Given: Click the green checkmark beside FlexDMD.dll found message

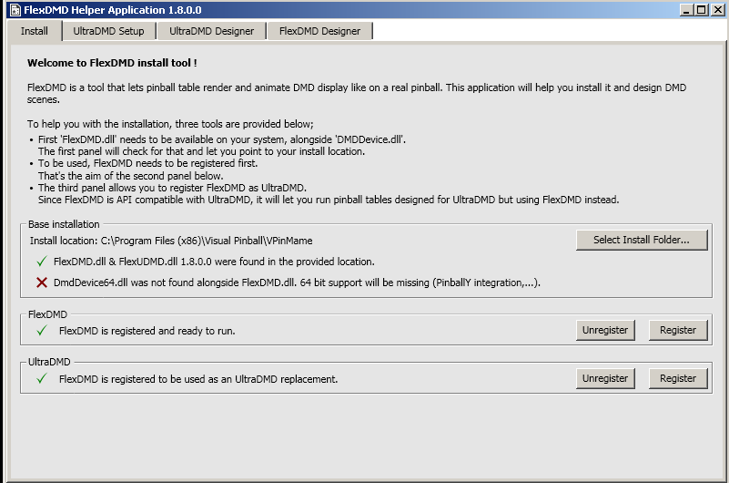Looking at the screenshot, I should tap(42, 262).
